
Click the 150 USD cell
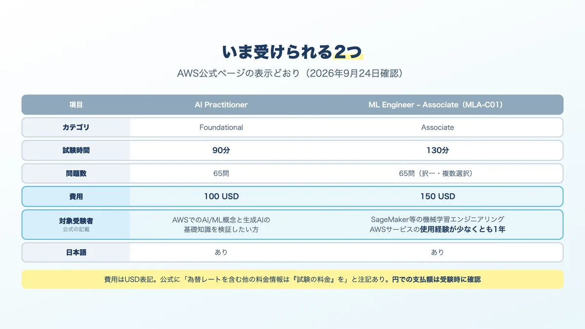tap(438, 196)
